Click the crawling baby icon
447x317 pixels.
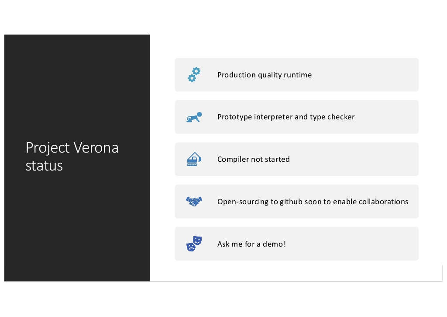(x=194, y=117)
